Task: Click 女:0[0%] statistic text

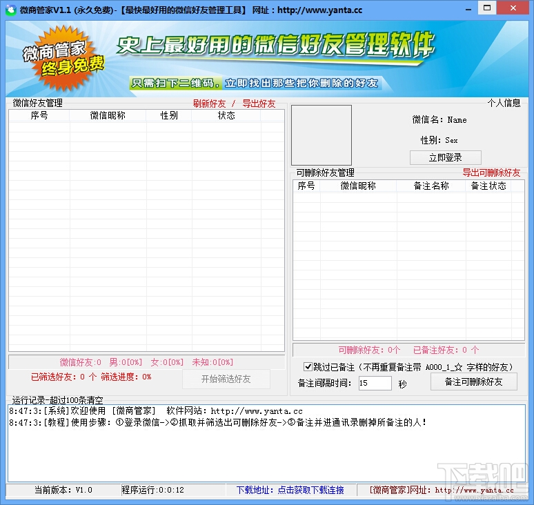Action: coord(167,362)
